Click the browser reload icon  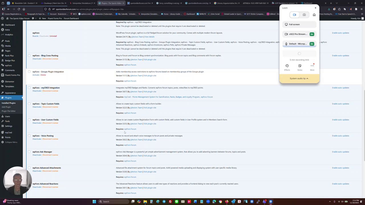tap(19, 9)
